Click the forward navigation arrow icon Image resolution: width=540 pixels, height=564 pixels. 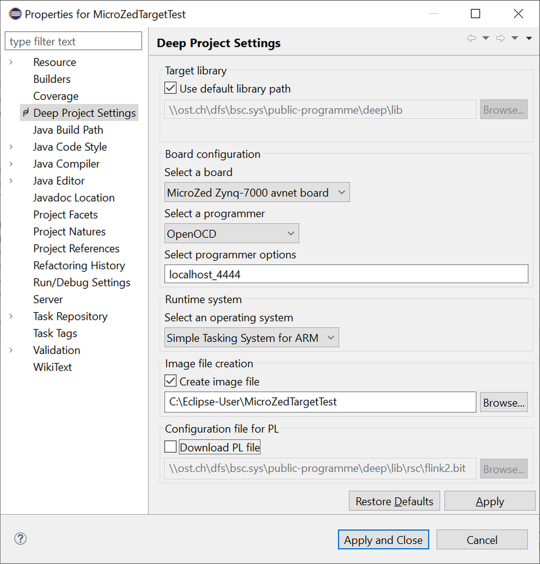(x=500, y=38)
